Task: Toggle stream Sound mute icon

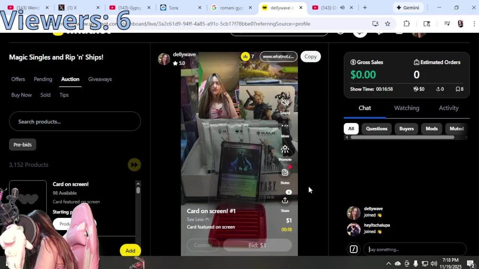Action: 285,102
